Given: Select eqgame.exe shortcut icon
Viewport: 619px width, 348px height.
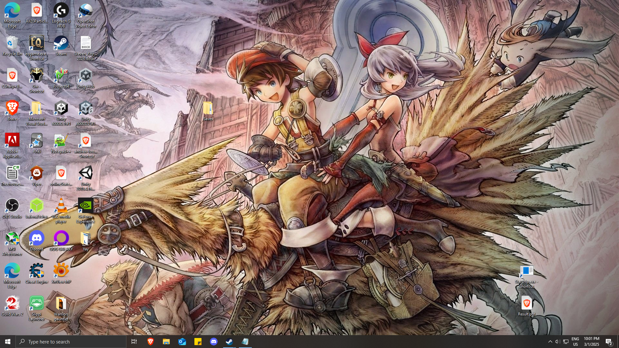Looking at the screenshot, I should (37, 48).
